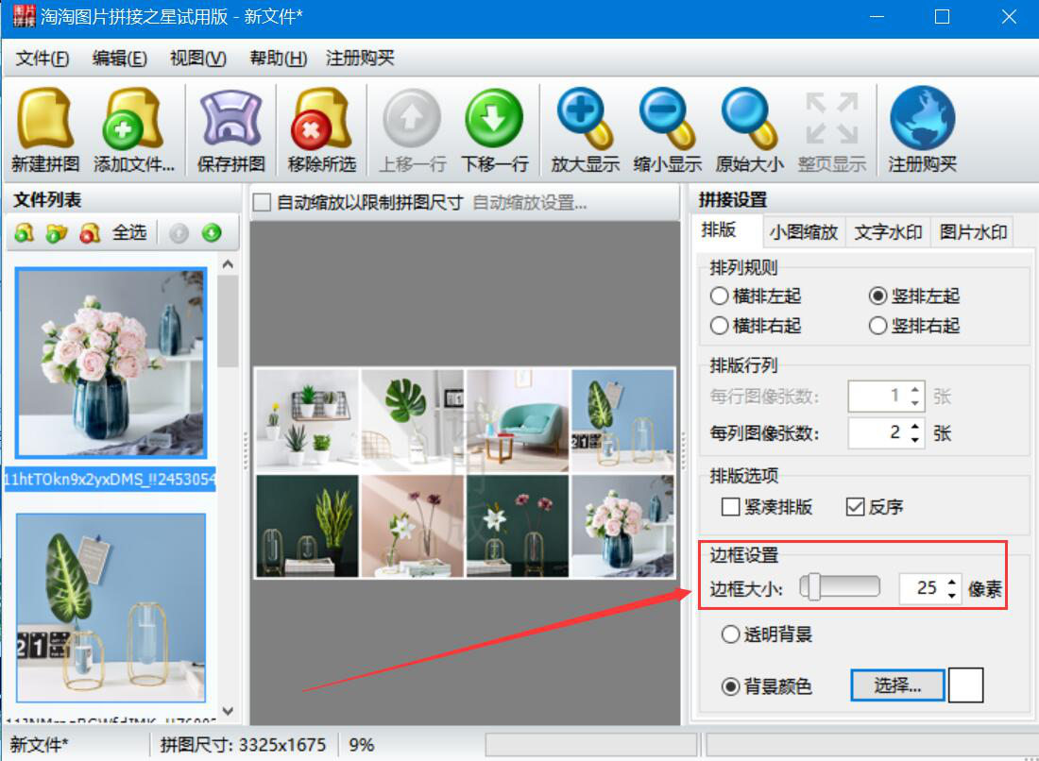This screenshot has width=1039, height=761.
Task: Click the 边框大小 slider handle
Action: (813, 587)
